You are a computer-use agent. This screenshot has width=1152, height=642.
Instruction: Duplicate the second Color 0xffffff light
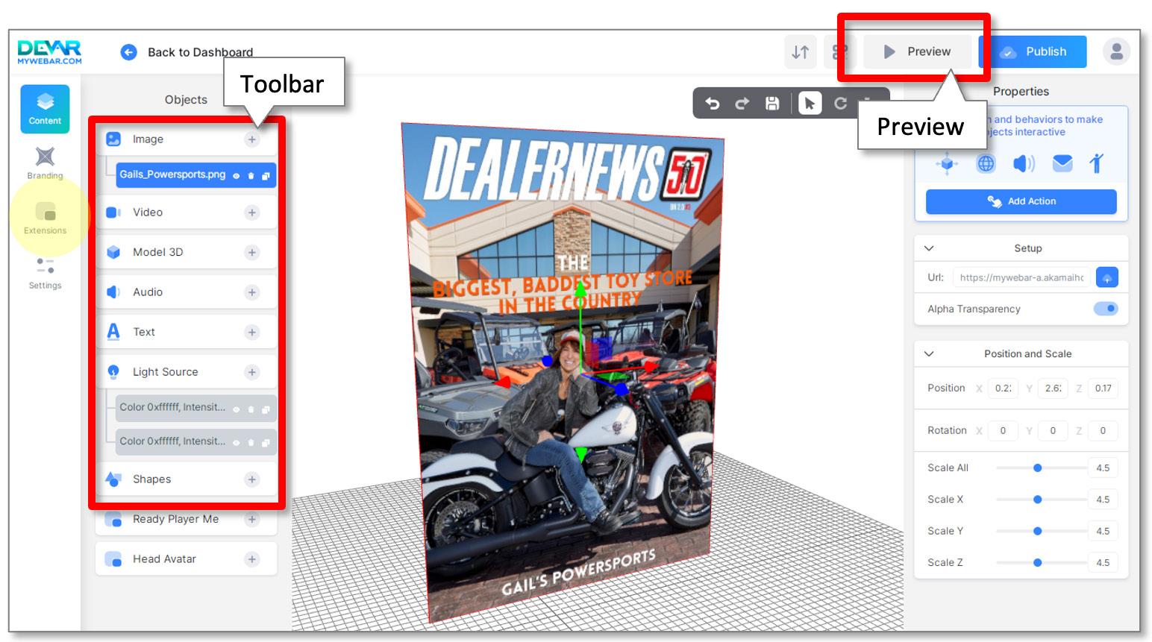(266, 443)
